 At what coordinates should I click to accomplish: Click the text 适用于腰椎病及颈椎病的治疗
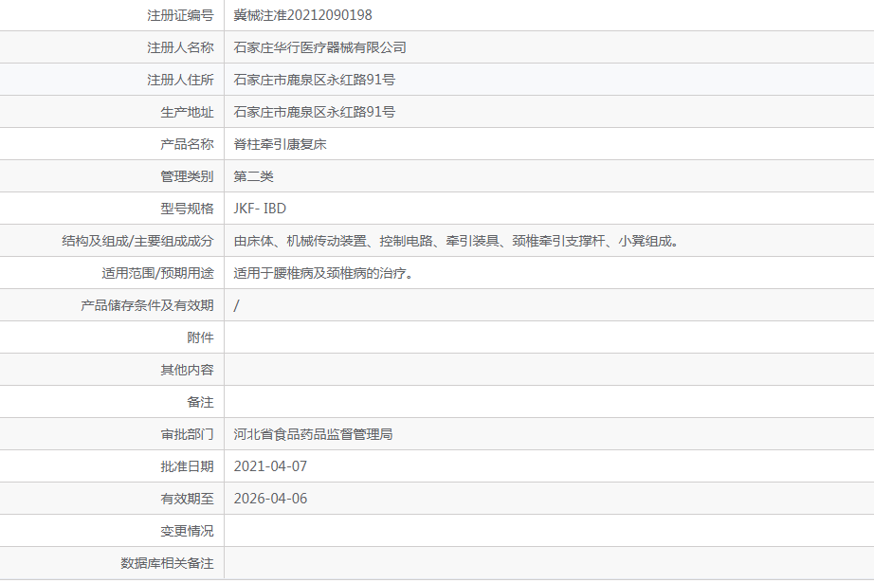[x=323, y=274]
